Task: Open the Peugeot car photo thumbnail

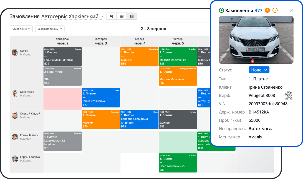Action: pyautogui.click(x=256, y=39)
